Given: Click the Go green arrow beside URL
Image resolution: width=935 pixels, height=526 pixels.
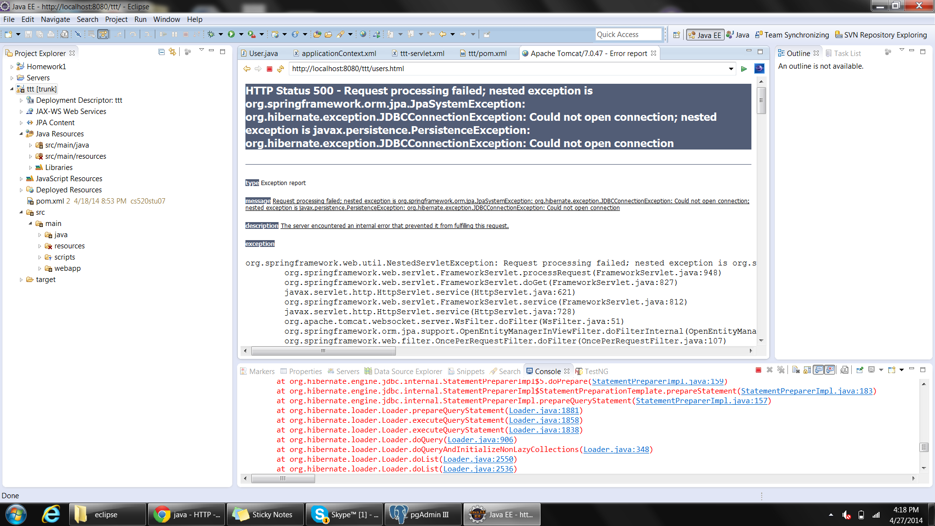Looking at the screenshot, I should point(744,69).
